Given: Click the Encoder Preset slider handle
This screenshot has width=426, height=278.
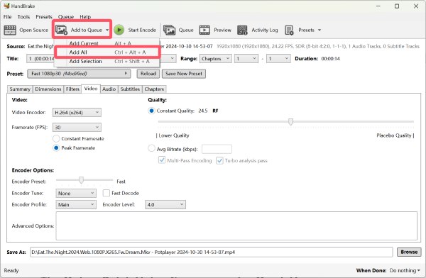Looking at the screenshot, I should coord(81,179).
